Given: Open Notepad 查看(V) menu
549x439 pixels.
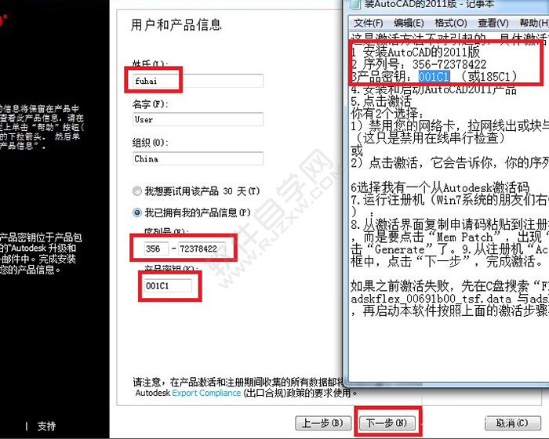Looking at the screenshot, I should pos(493,23).
